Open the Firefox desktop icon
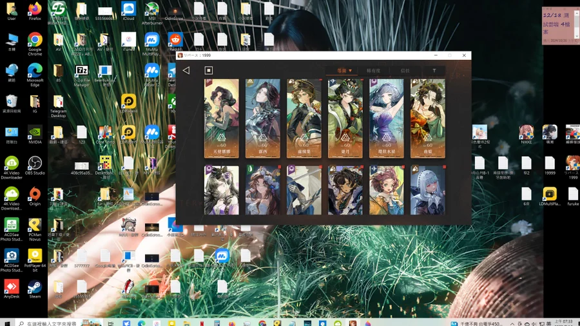 (35, 12)
